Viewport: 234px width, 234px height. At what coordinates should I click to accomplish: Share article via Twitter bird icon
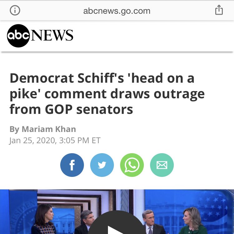[102, 165]
